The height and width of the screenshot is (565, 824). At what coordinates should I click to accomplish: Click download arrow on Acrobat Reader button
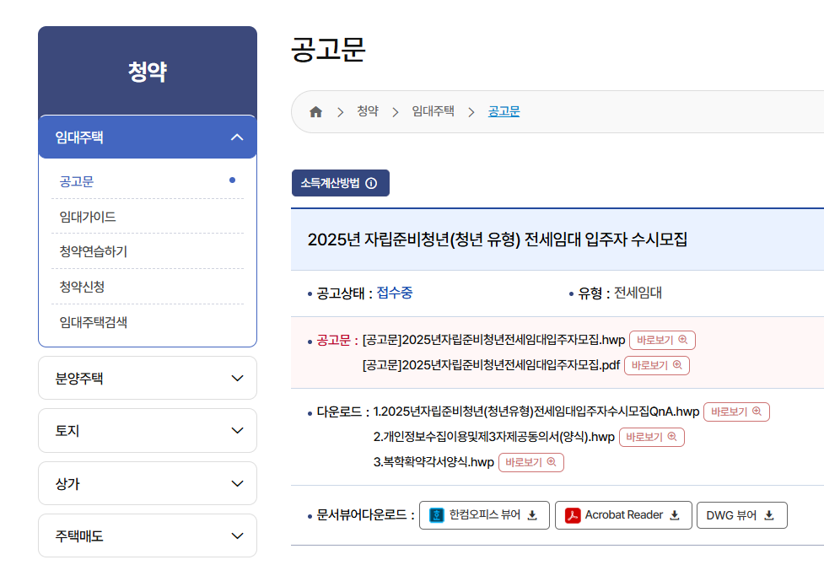click(675, 515)
